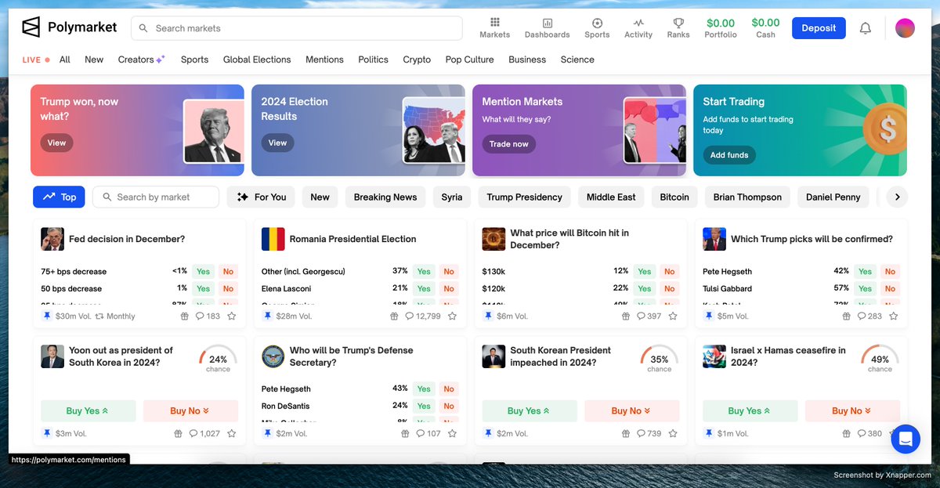Buy Yes on Yoon out market
940x488 pixels.
point(88,410)
